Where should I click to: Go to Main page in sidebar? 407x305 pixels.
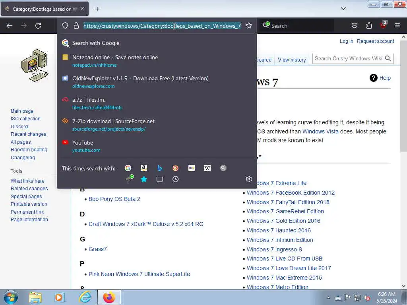pyautogui.click(x=22, y=111)
